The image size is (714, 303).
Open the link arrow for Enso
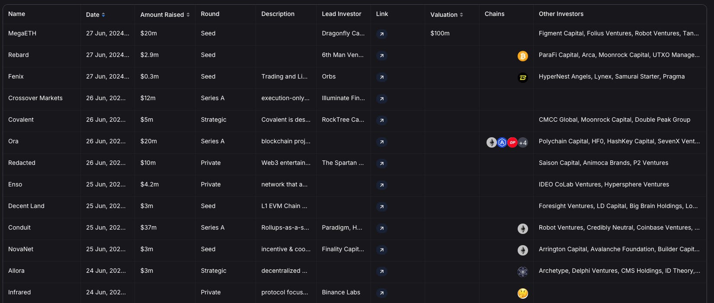[x=381, y=185]
